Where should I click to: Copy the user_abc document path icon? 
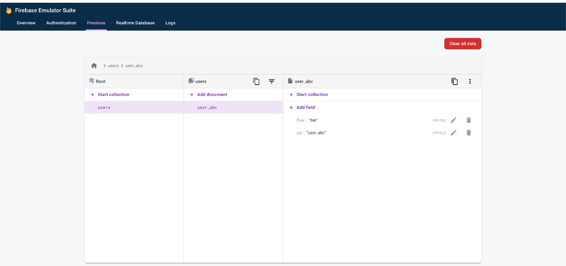tap(455, 81)
